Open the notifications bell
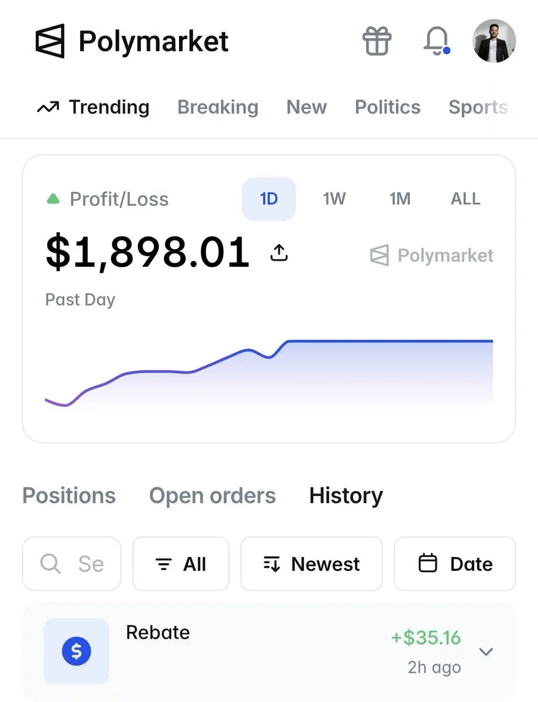 point(436,41)
